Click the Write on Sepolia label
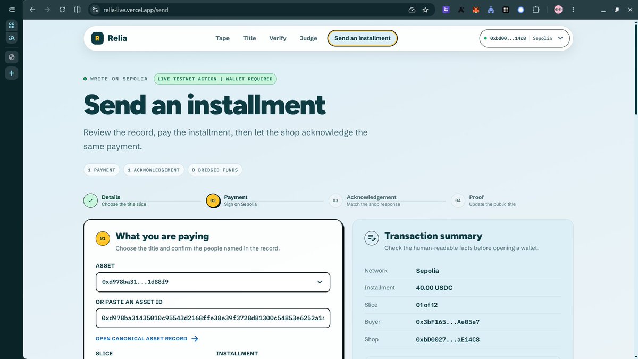The image size is (638, 359). (119, 79)
